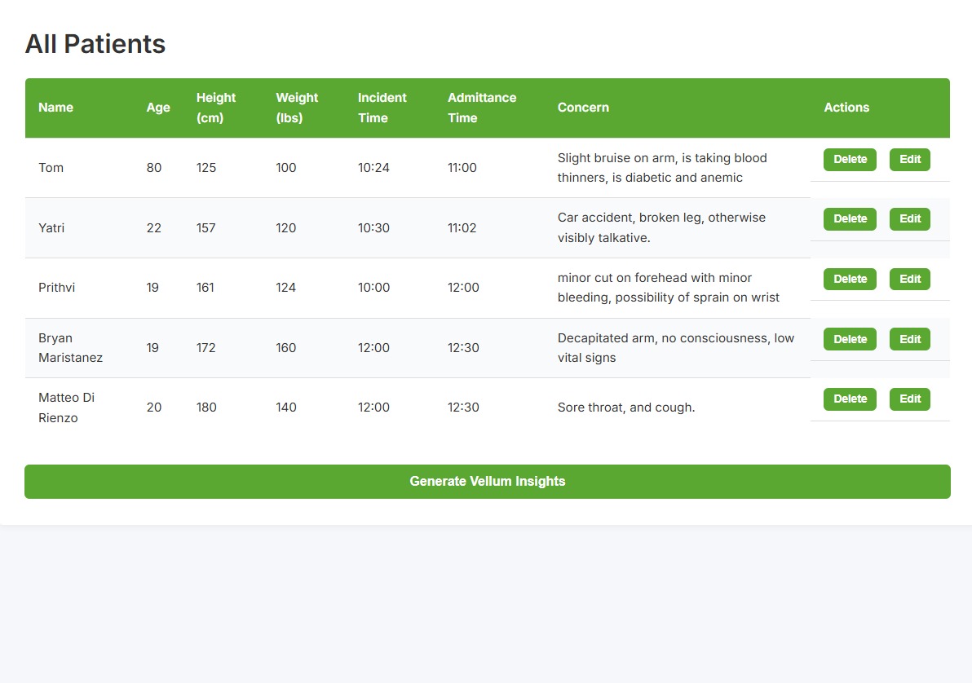Edit Tom's patient record
Image resolution: width=972 pixels, height=683 pixels.
[x=910, y=159]
